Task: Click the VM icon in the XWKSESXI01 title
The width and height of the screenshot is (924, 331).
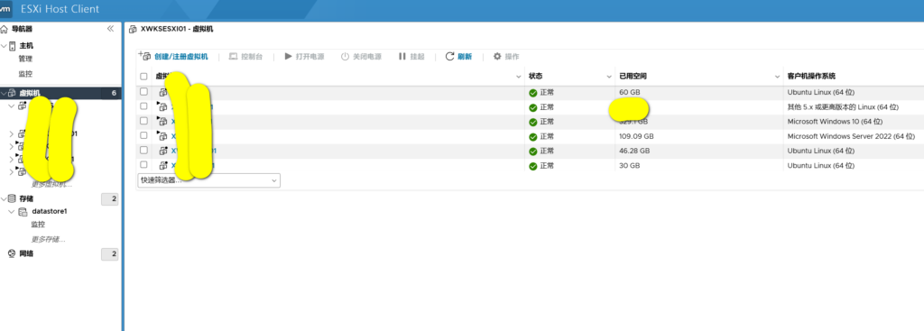Action: point(134,29)
